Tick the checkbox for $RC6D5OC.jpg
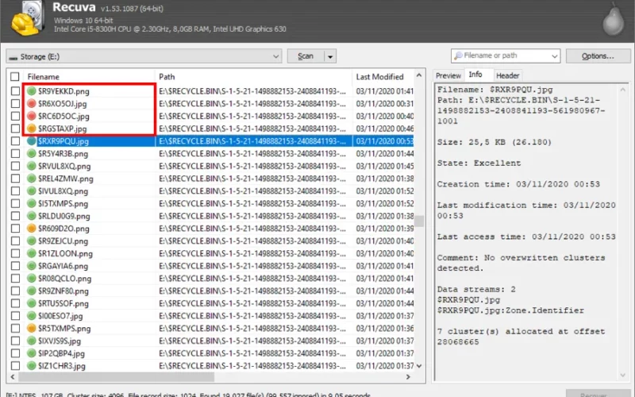The image size is (635, 397). 15,116
